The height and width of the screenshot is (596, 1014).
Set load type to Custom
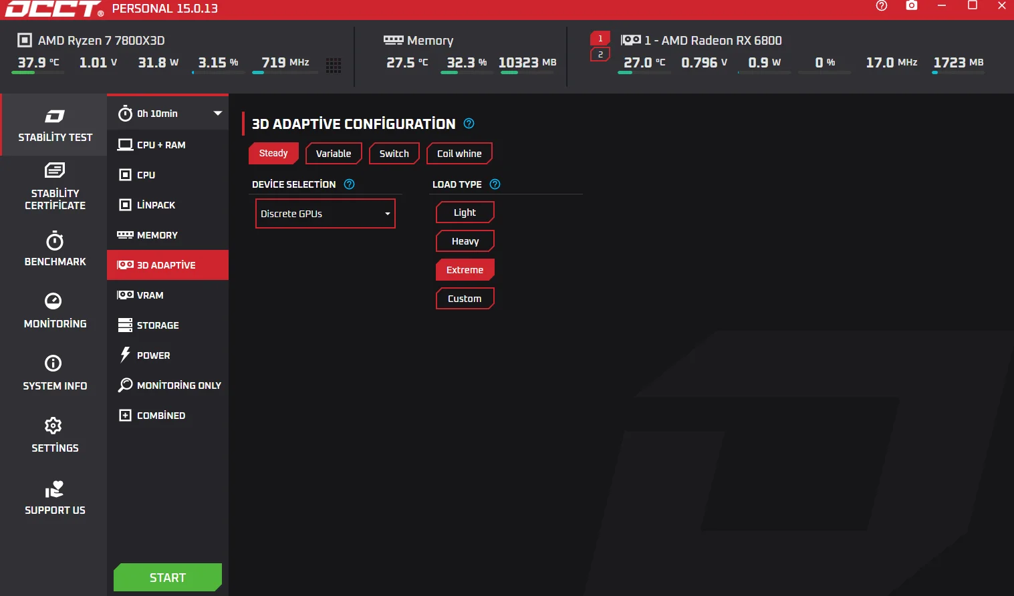click(465, 299)
